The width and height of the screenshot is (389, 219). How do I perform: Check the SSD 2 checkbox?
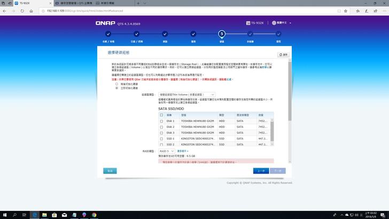[161, 144]
